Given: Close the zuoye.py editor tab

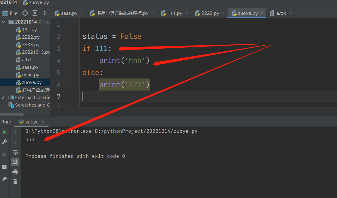Looking at the screenshot, I should 262,13.
